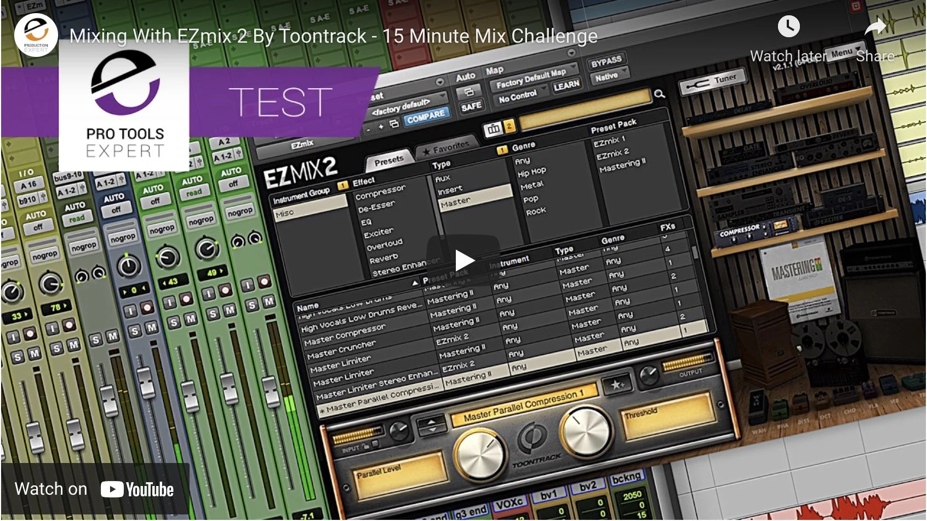
Task: Open the Production Expert channel avatar
Action: pos(36,34)
